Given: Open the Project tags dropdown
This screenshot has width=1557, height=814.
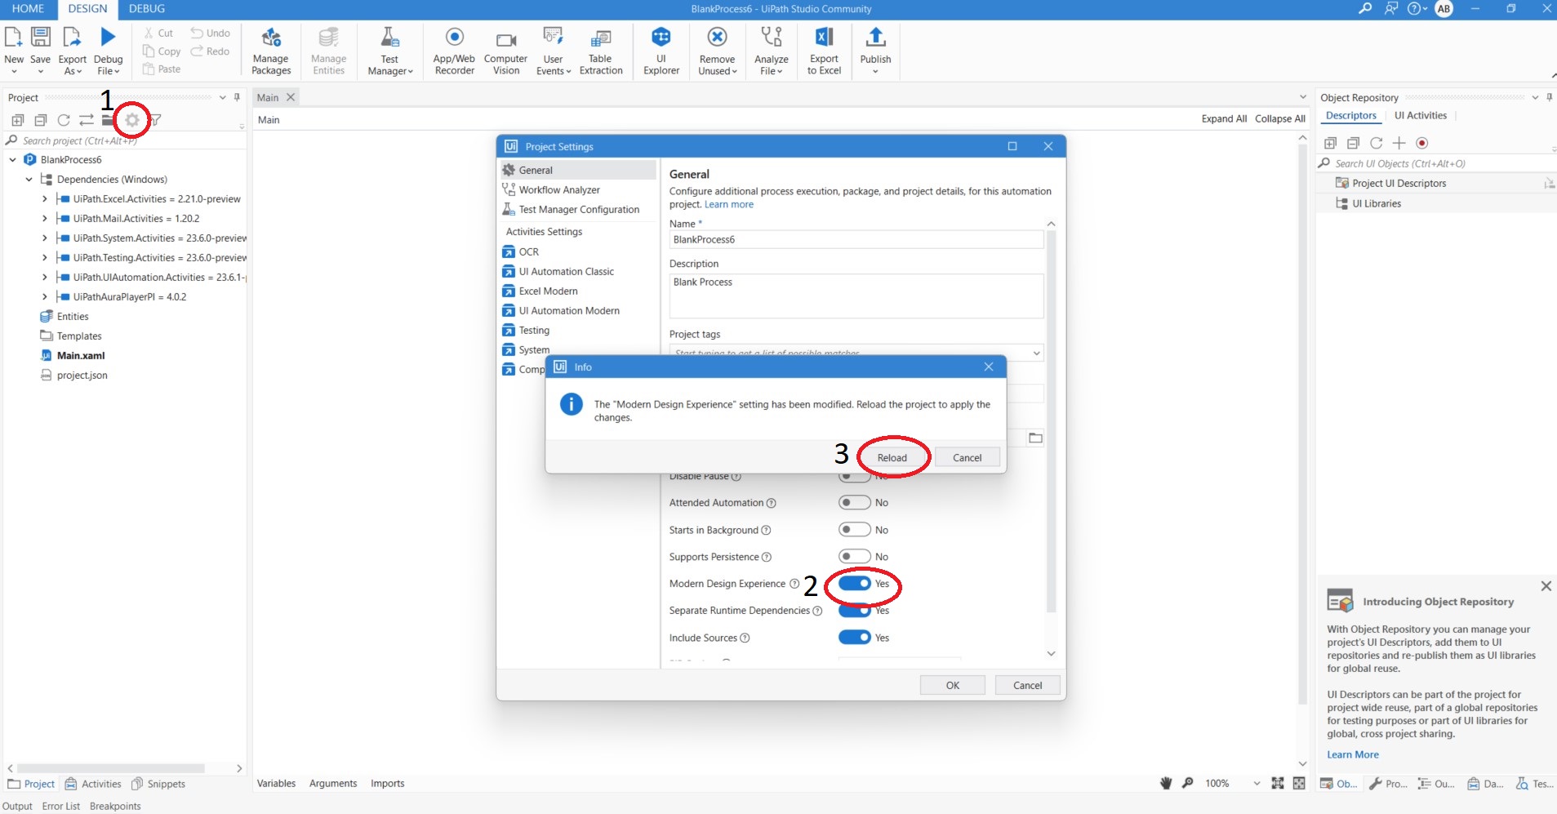Looking at the screenshot, I should (x=1036, y=353).
